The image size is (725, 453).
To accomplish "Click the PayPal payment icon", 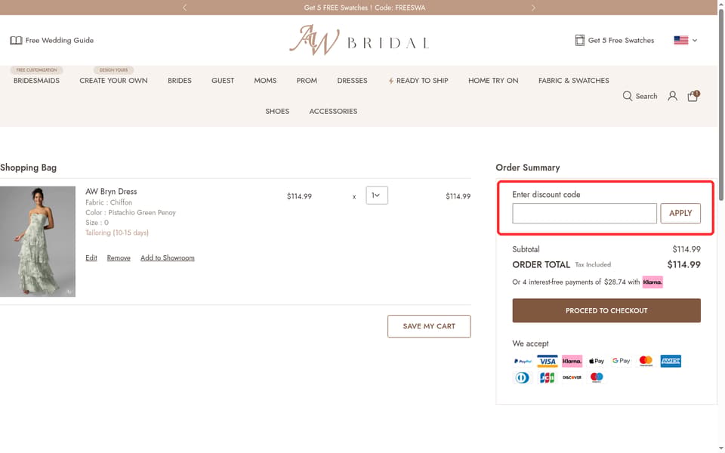I will (523, 361).
